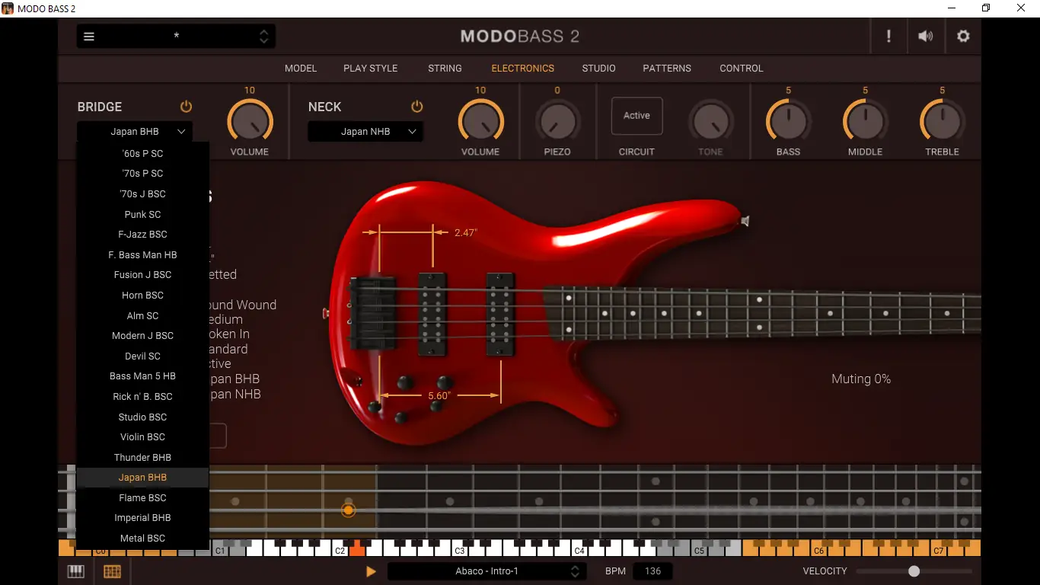Step through presets using the preset arrows
Viewport: 1040px width, 585px height.
(x=263, y=37)
